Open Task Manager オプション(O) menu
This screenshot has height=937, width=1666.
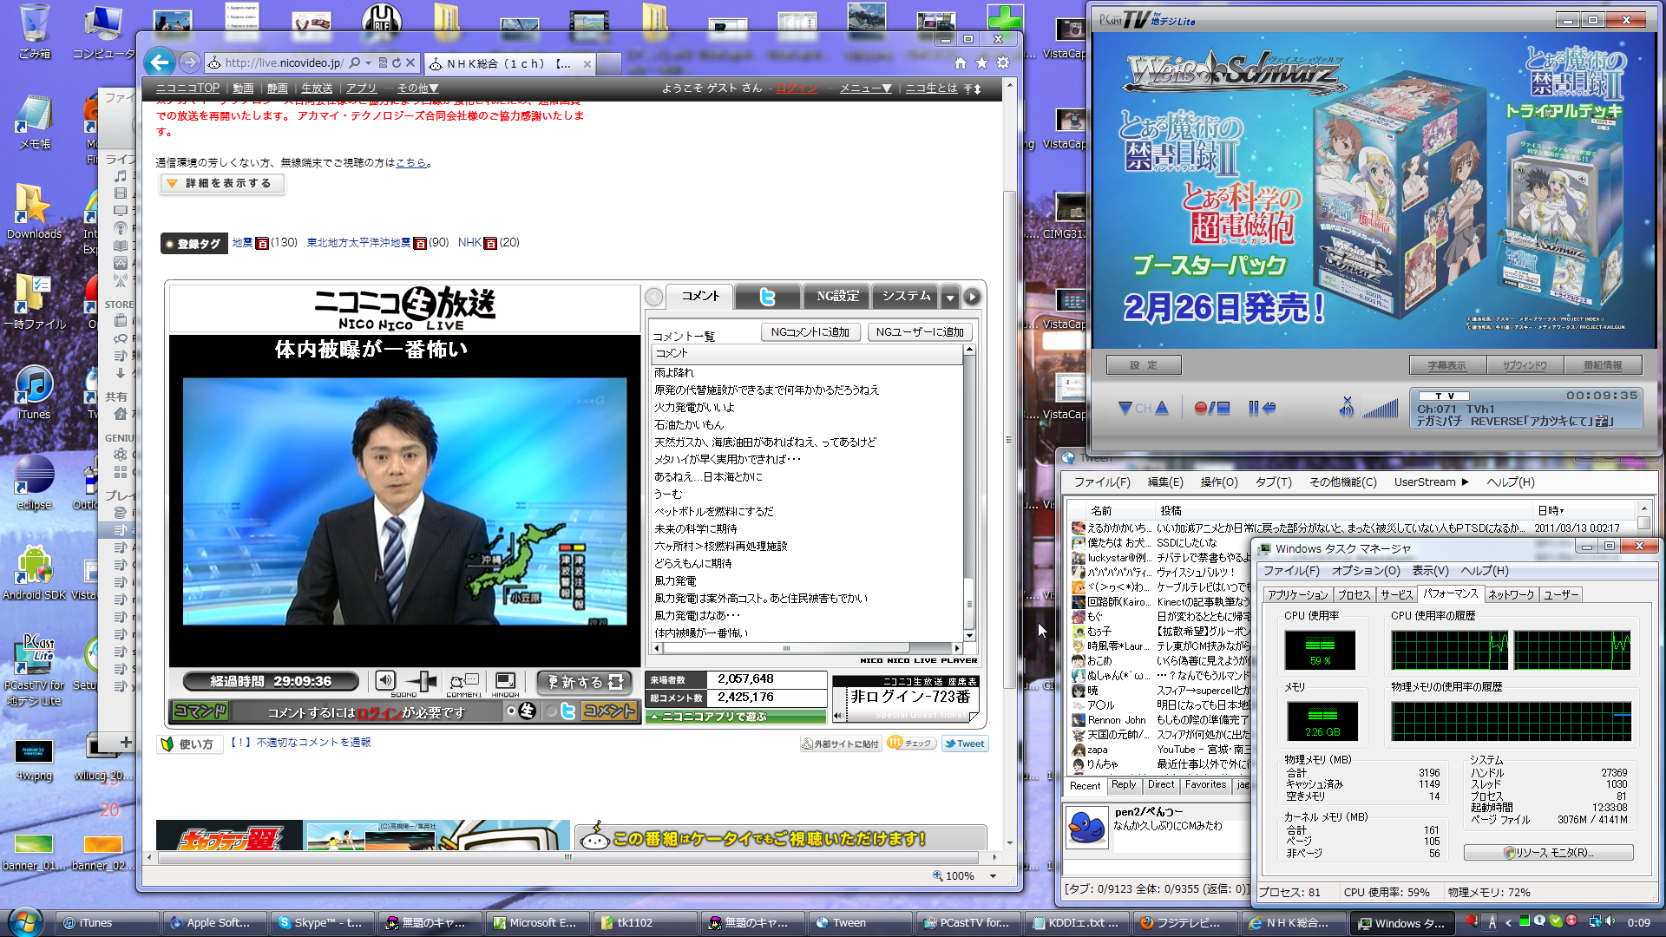[1366, 571]
